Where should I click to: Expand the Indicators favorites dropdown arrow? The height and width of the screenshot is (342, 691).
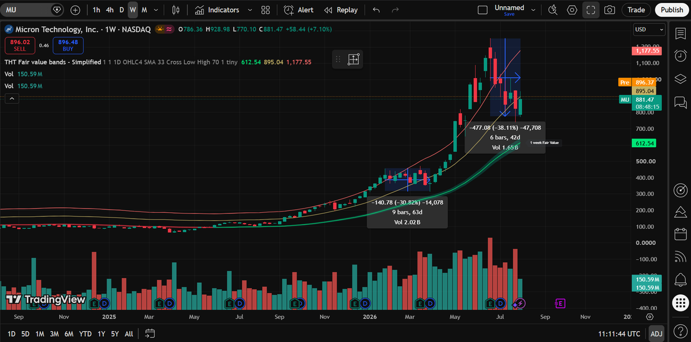[250, 10]
